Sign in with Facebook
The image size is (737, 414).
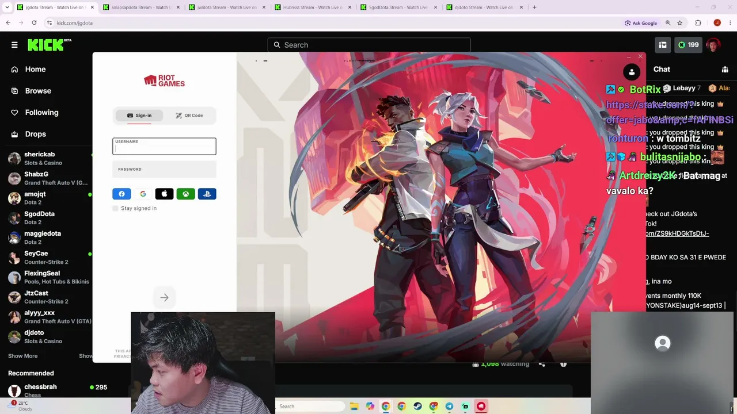[x=121, y=194]
